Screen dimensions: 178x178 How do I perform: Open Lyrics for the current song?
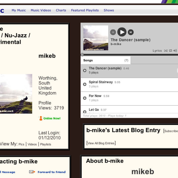click(157, 51)
